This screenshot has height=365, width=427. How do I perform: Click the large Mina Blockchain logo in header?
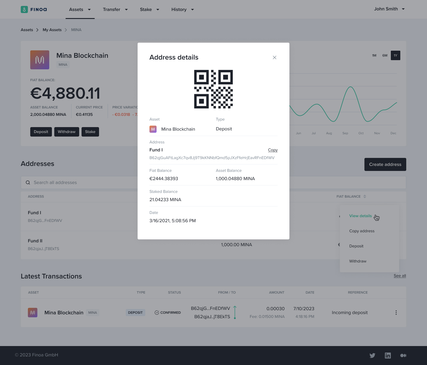pos(40,60)
